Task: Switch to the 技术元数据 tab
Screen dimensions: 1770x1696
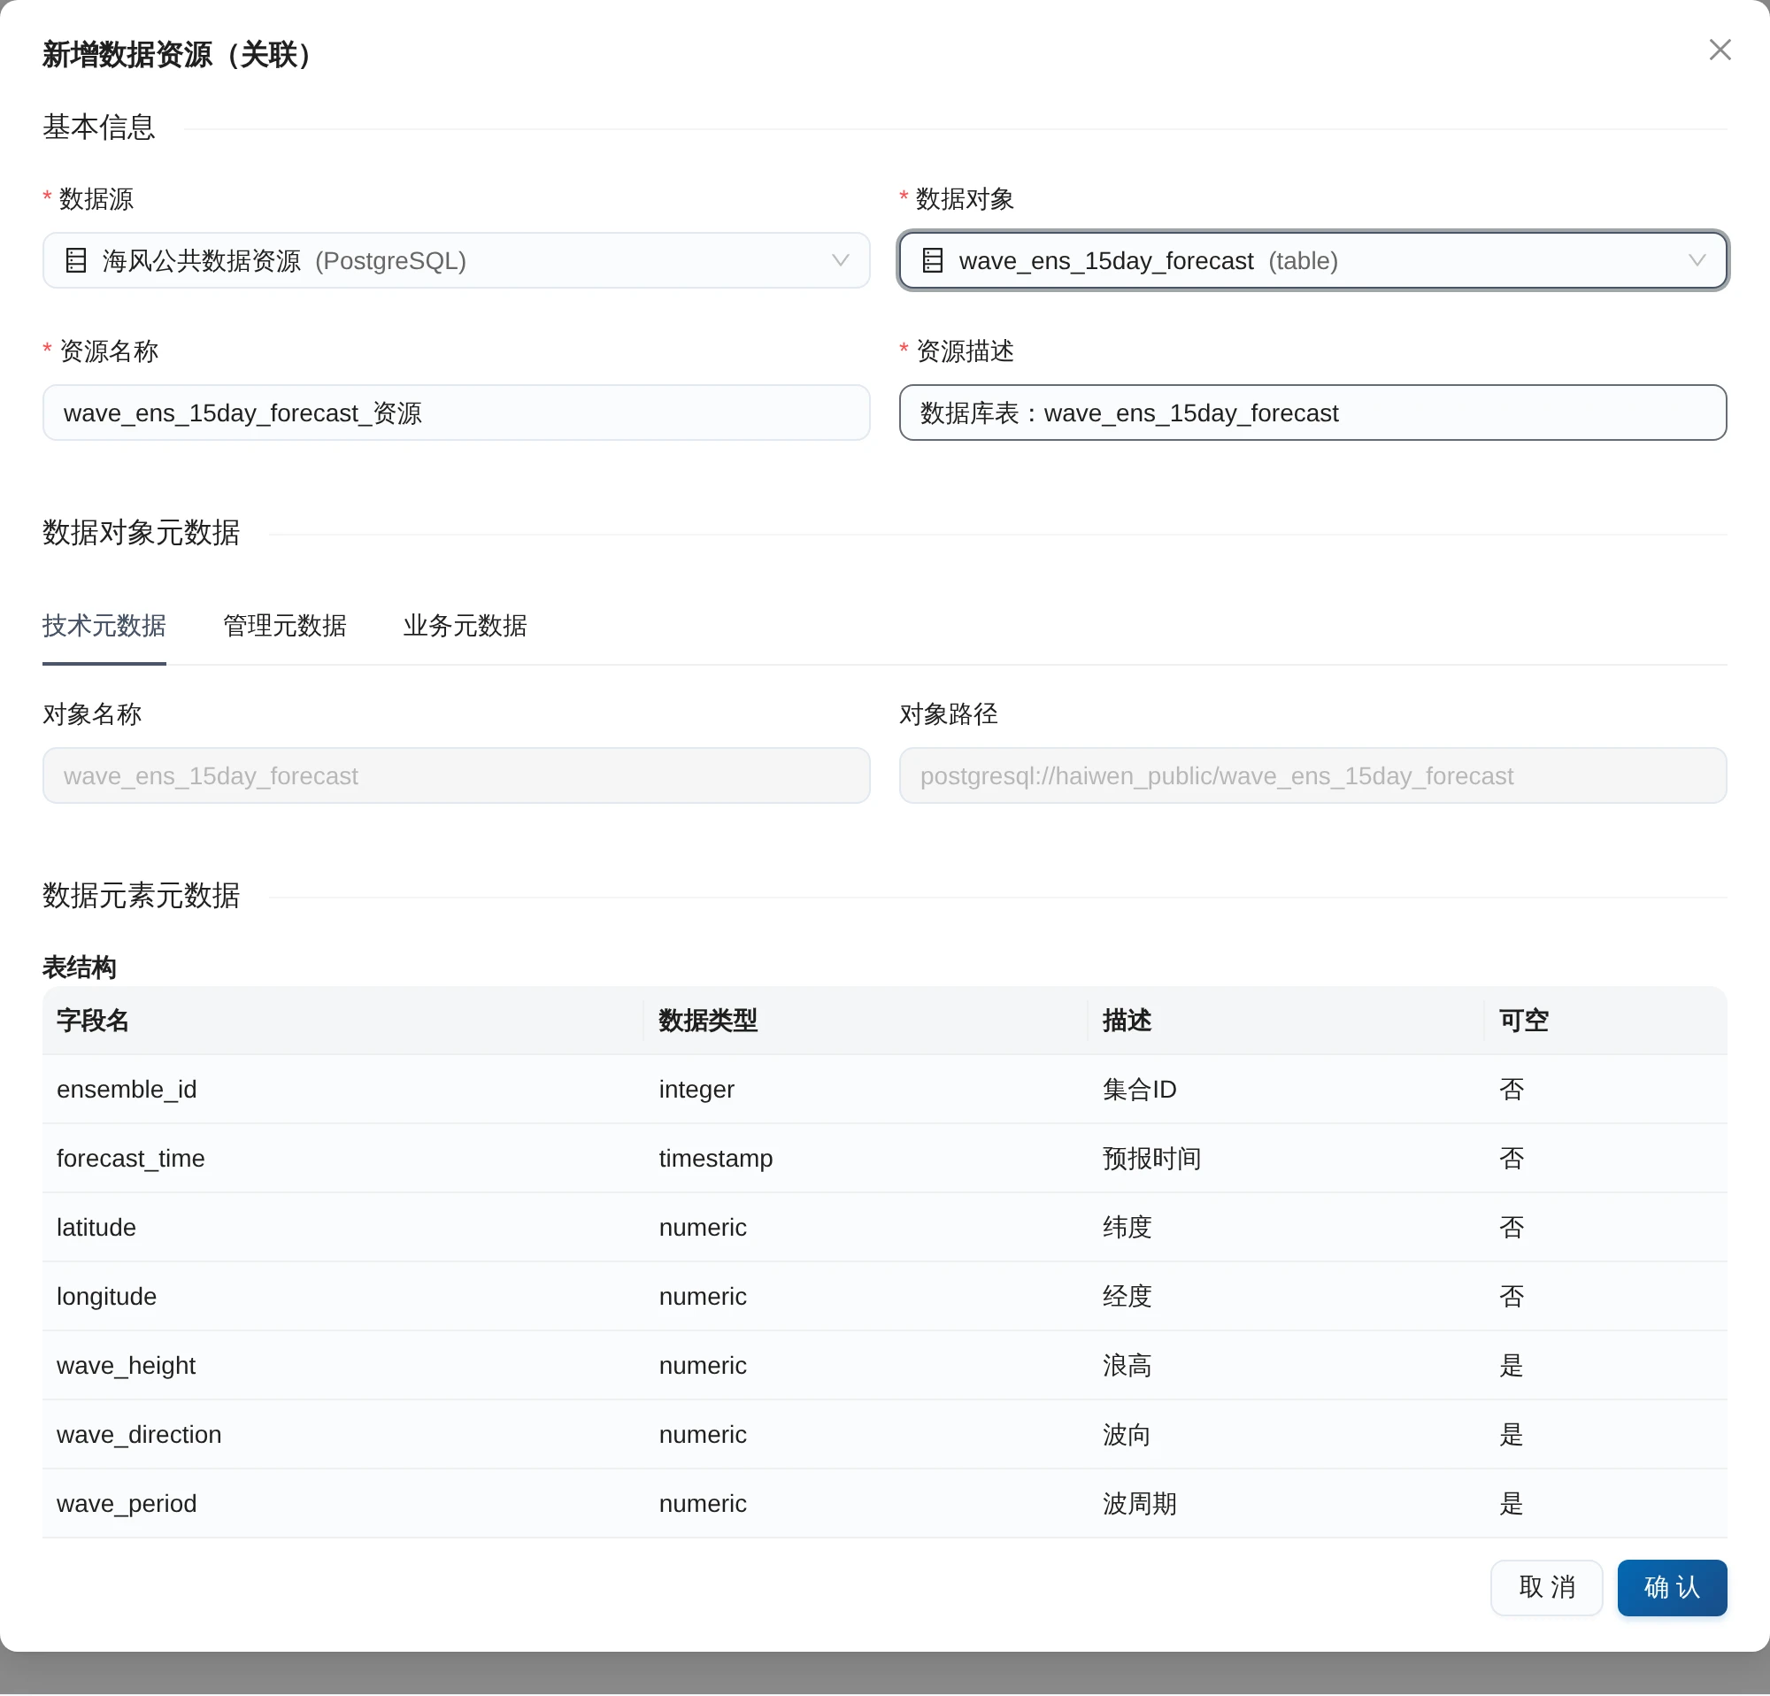Action: click(104, 625)
